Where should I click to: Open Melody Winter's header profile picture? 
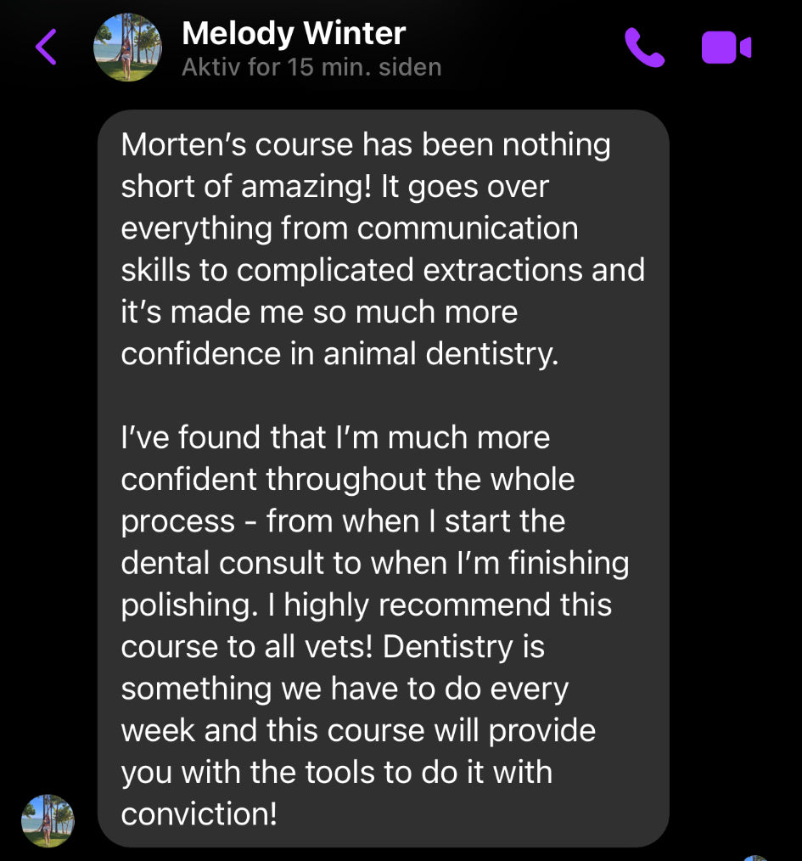coord(127,48)
